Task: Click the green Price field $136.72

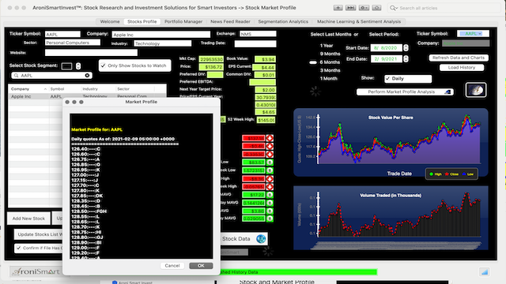Action: click(x=211, y=67)
